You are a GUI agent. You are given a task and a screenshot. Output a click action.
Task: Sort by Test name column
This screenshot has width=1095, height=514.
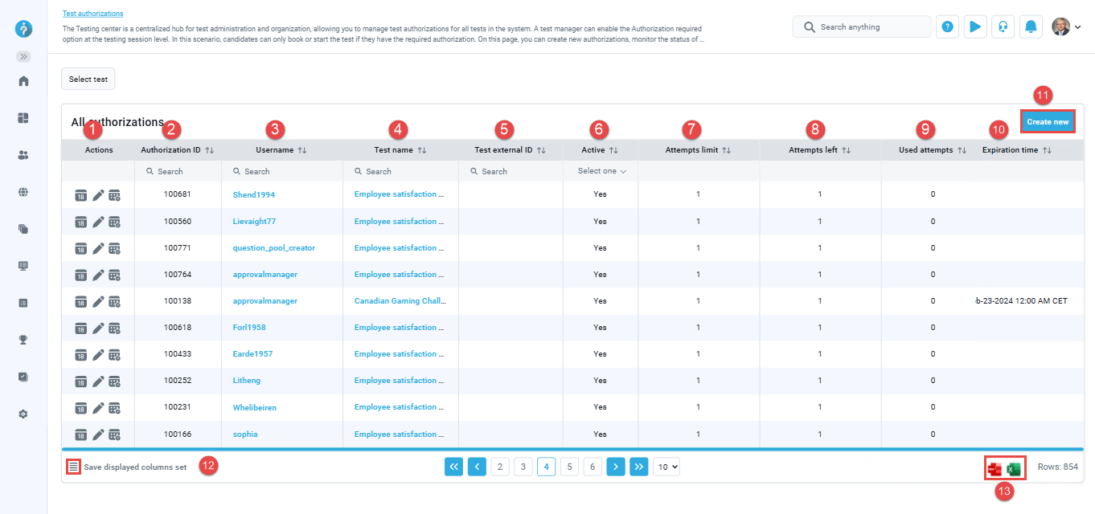[x=422, y=150]
